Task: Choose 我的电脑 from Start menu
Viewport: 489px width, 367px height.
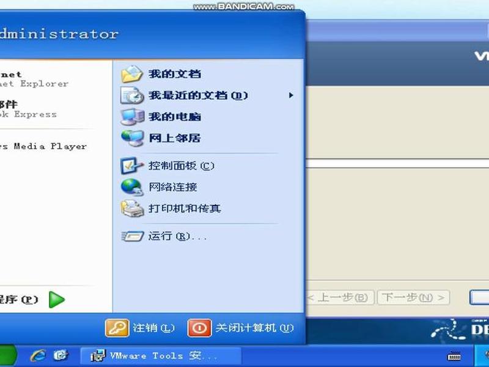Action: pyautogui.click(x=175, y=117)
